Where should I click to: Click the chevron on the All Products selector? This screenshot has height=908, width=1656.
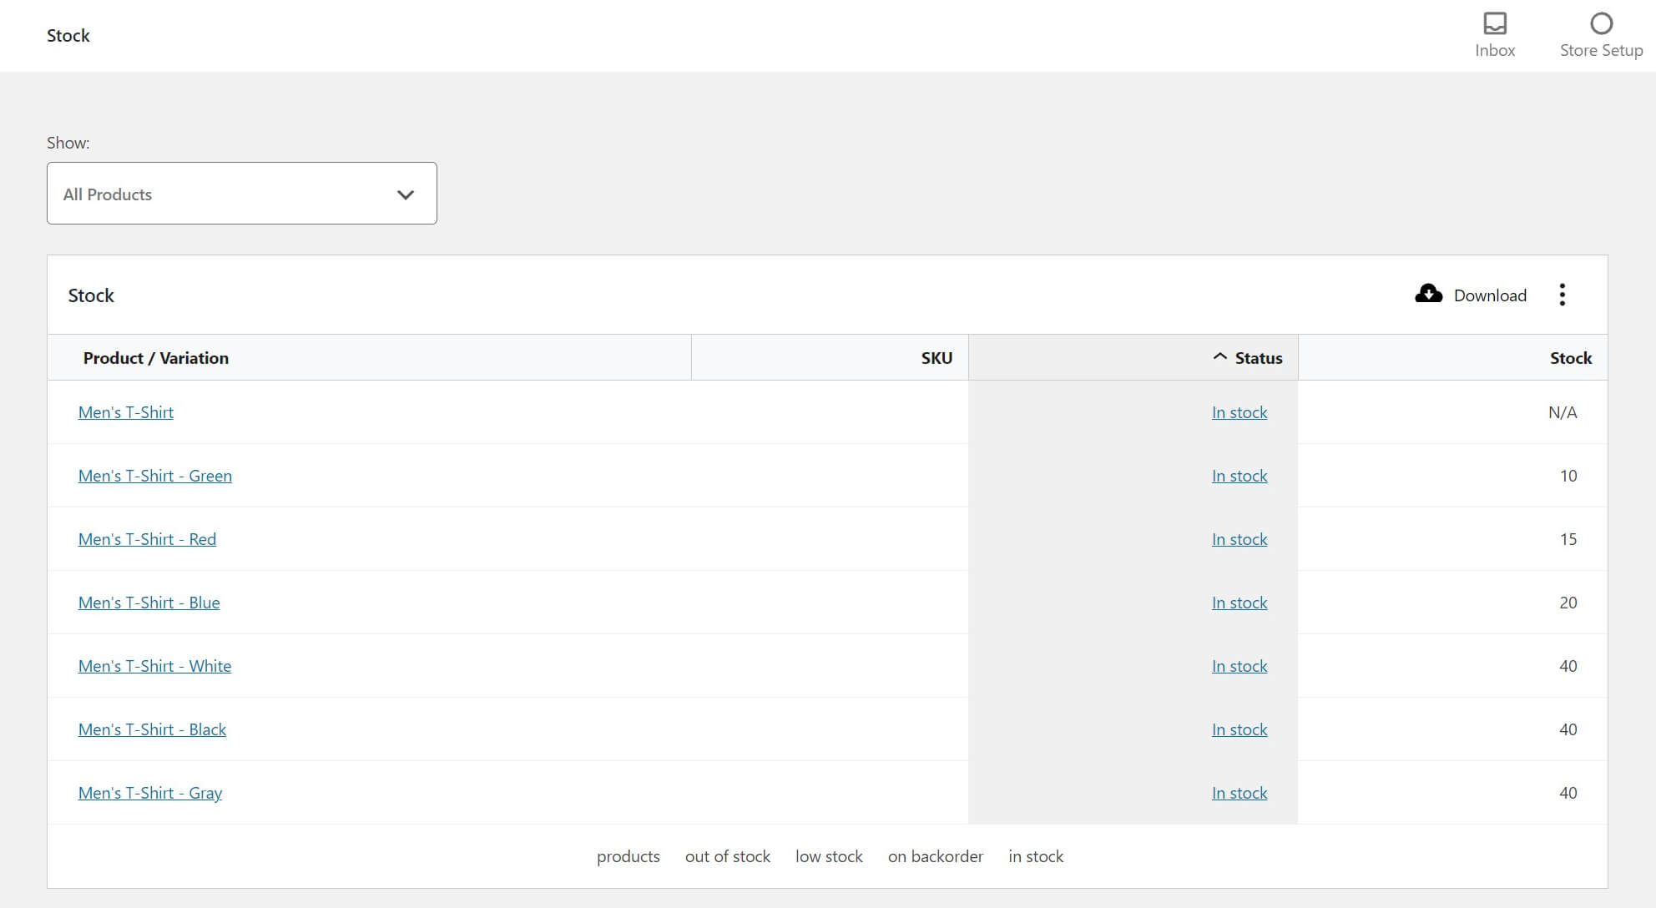point(406,194)
